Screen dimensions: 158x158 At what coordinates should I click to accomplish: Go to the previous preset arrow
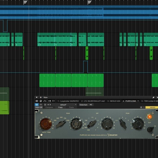coord(48,105)
